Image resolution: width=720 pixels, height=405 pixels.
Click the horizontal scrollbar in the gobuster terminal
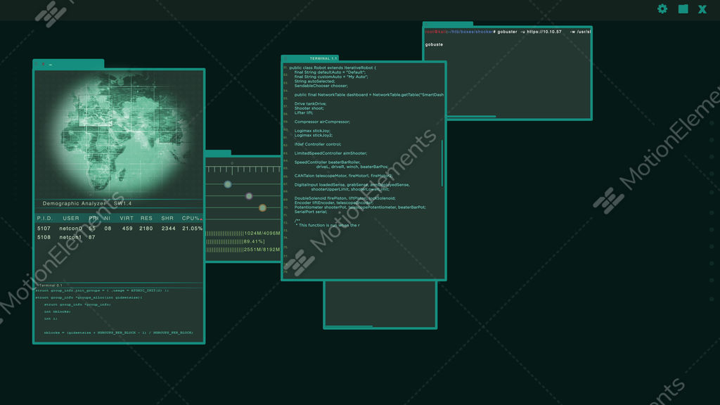coord(472,117)
